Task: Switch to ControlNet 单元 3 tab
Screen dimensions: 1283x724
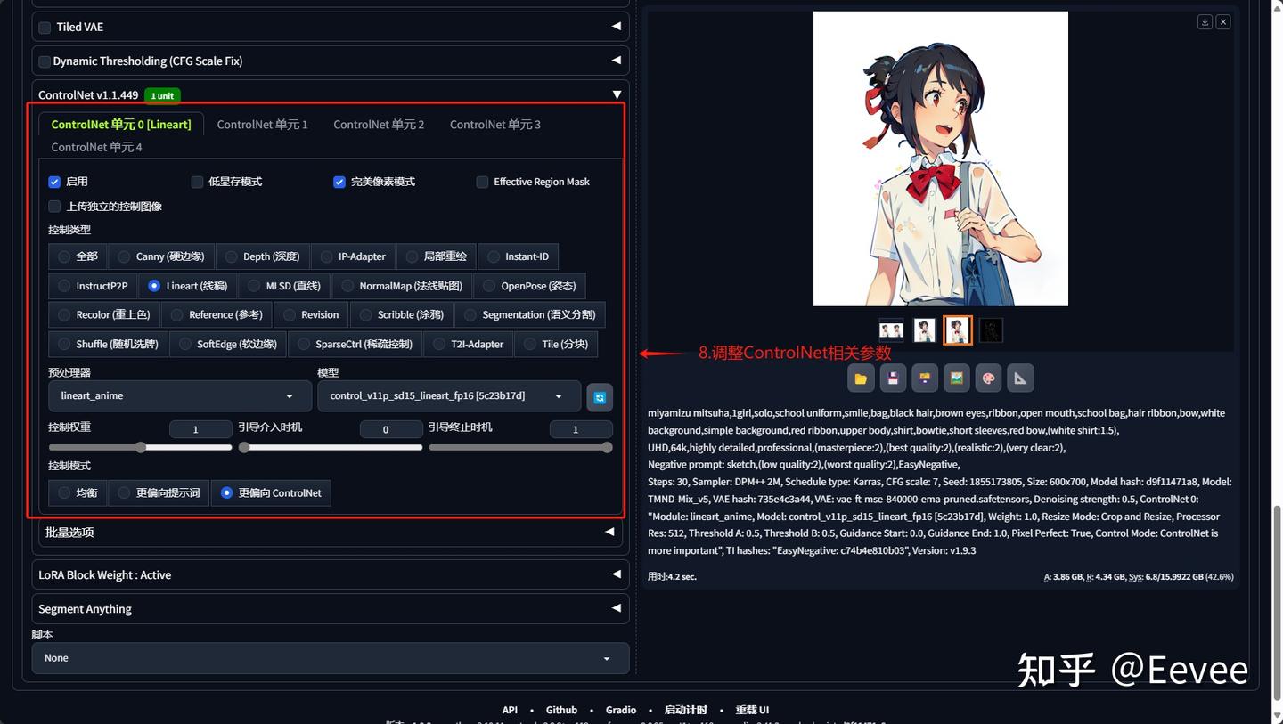Action: (495, 125)
